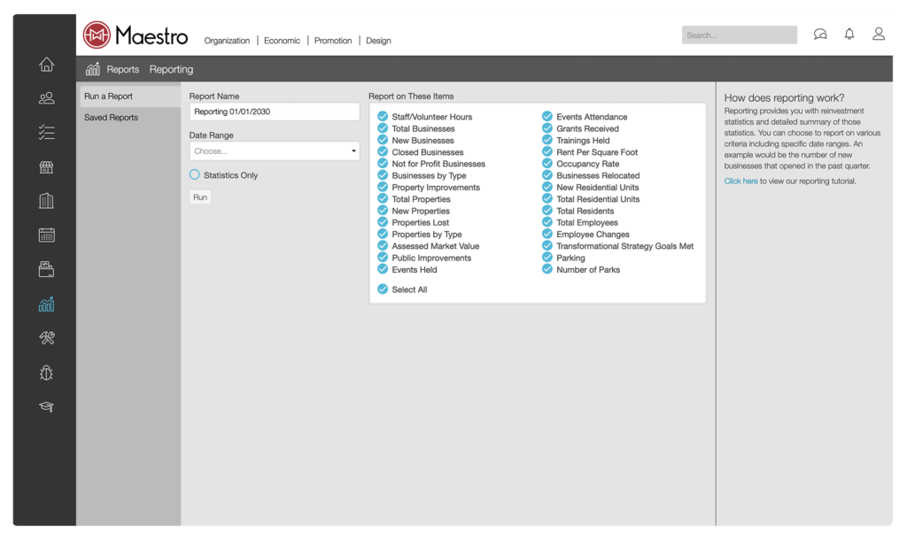Screen dimensions: 907x540
Task: Open the Home dashboard from the sidebar
Action: 46,64
